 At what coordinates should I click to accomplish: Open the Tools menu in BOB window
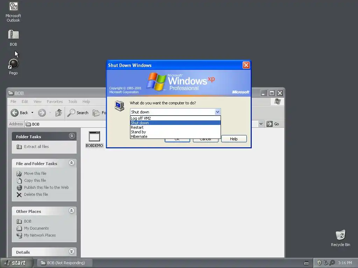click(x=73, y=102)
